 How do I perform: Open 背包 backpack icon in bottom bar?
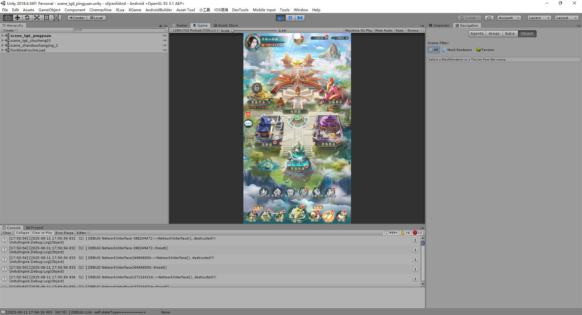point(342,216)
